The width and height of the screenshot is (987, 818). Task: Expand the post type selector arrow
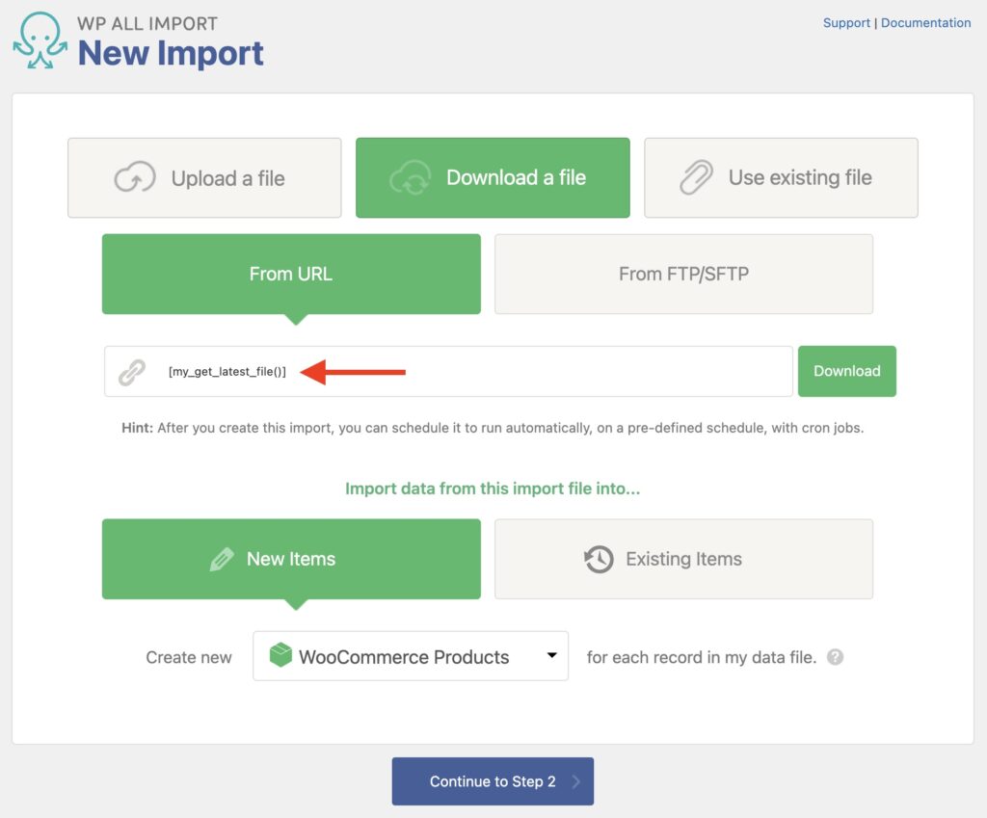coord(551,656)
